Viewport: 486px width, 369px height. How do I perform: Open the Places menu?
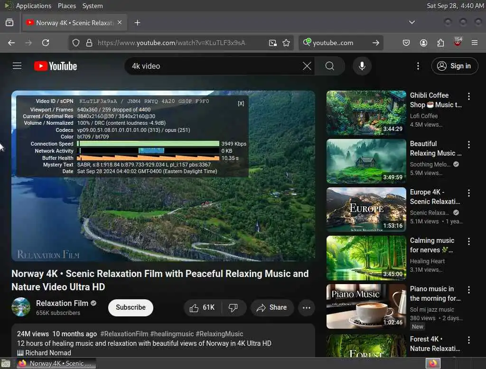[x=66, y=6]
